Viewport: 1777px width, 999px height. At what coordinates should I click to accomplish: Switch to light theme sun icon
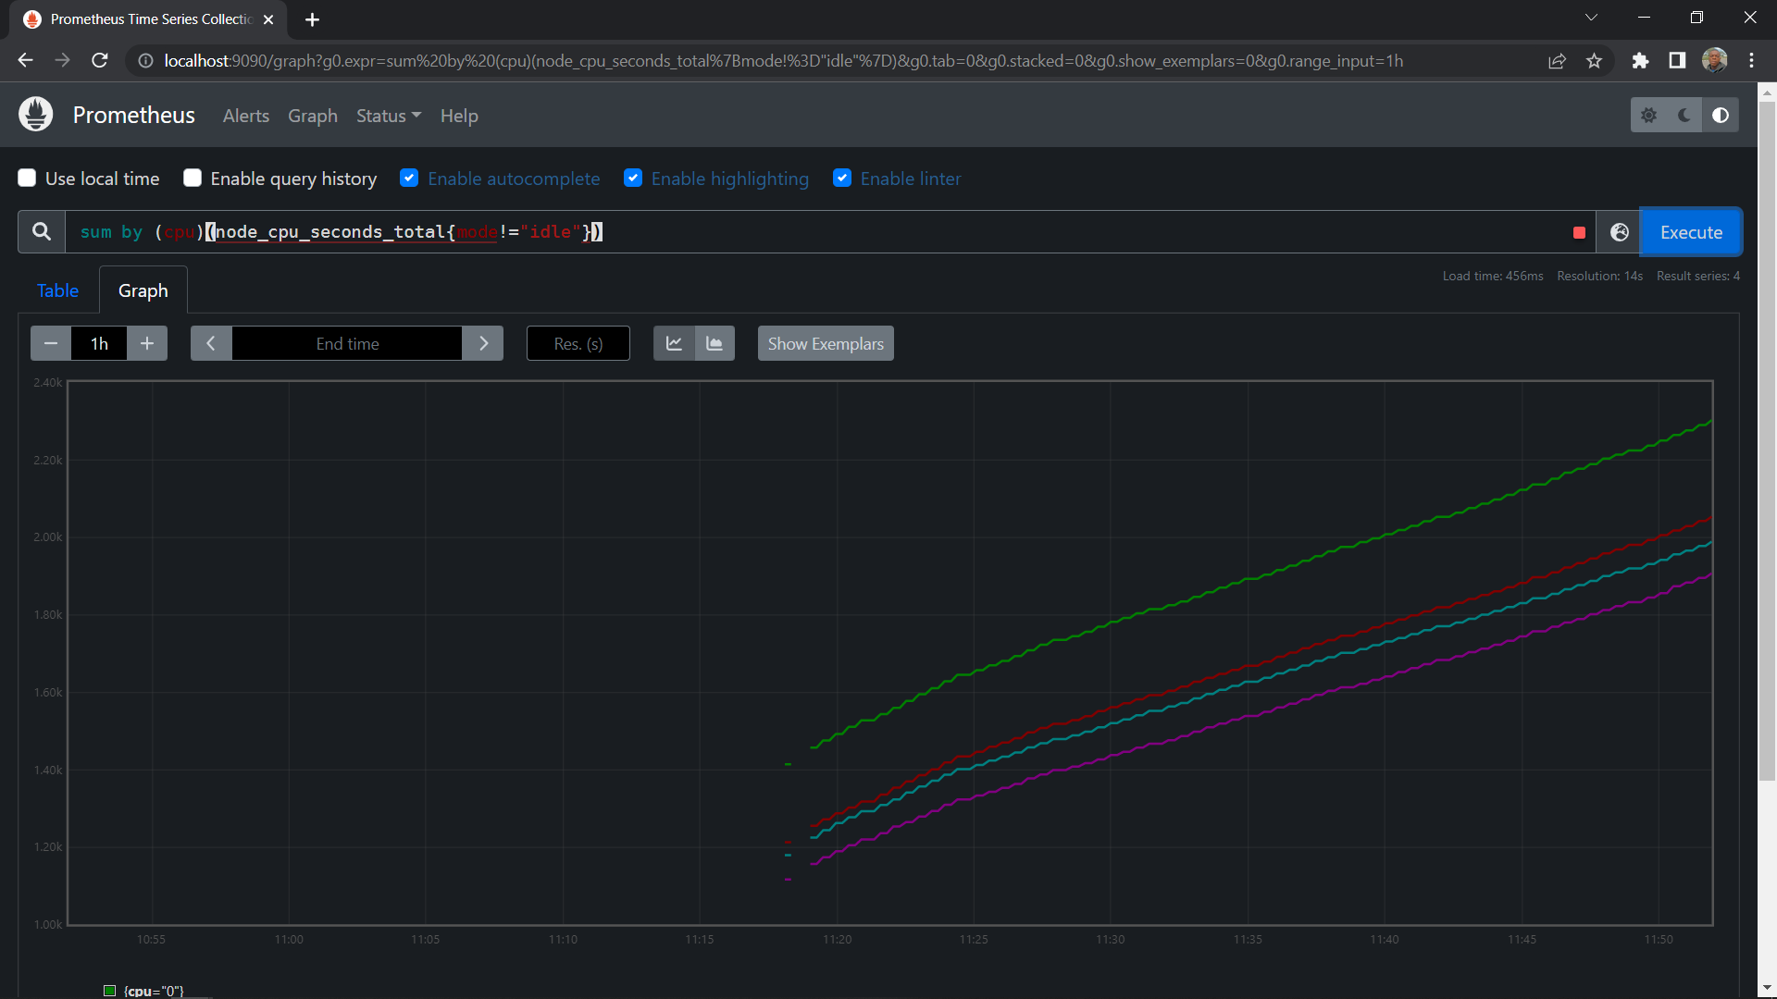click(1648, 116)
